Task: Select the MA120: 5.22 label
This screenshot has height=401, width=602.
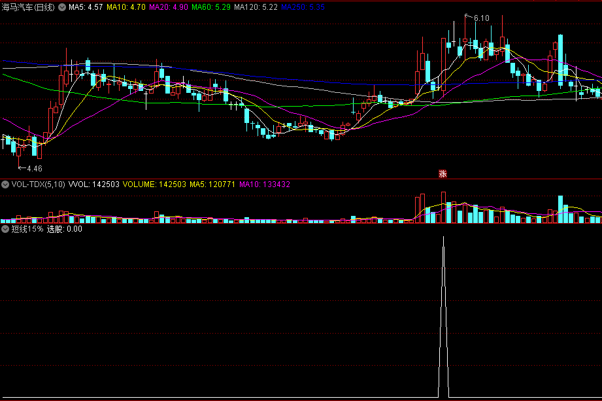Action: tap(256, 7)
